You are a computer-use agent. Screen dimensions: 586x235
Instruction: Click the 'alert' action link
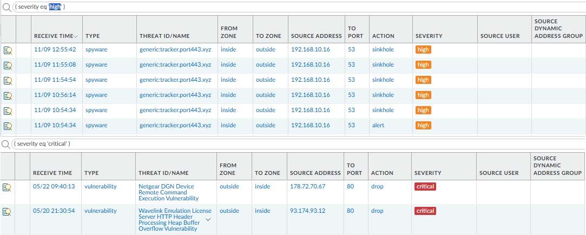(378, 125)
